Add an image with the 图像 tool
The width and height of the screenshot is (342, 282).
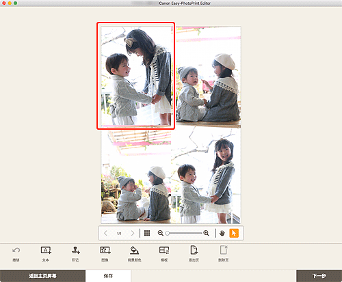tap(105, 251)
